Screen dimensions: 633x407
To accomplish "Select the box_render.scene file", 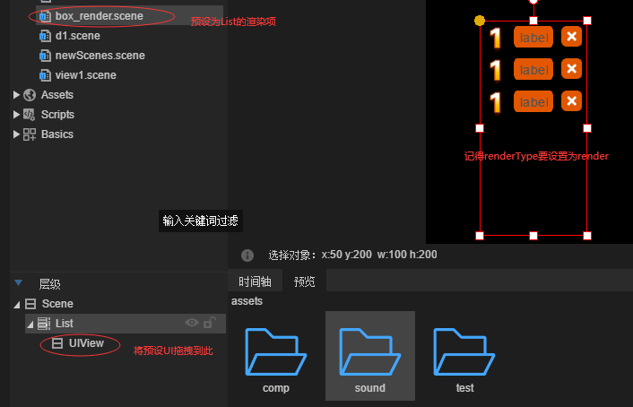I will 99,16.
